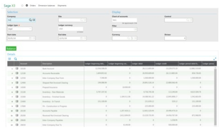Open the Ledger type dropdown
This screenshot has width=220, height=129.
(x=19, y=29)
